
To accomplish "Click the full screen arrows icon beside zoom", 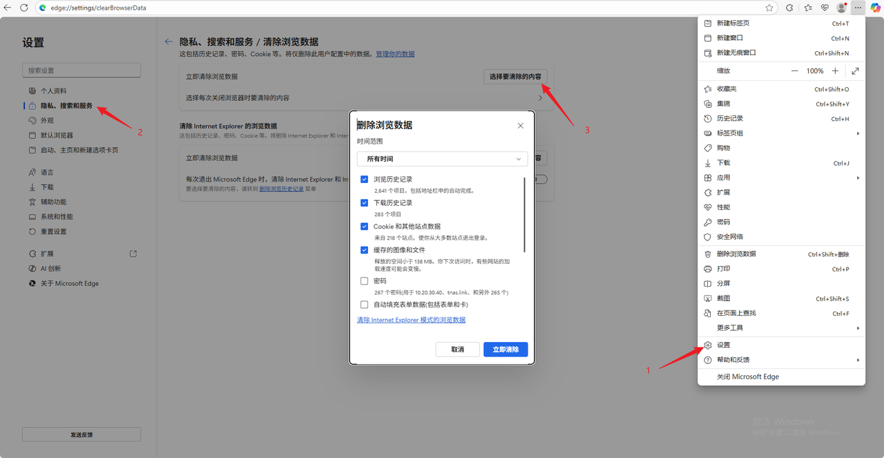I will pyautogui.click(x=855, y=70).
